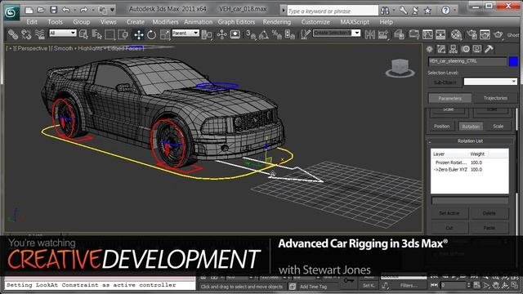
Task: Click the Render Production teapot icon
Action: (x=498, y=34)
